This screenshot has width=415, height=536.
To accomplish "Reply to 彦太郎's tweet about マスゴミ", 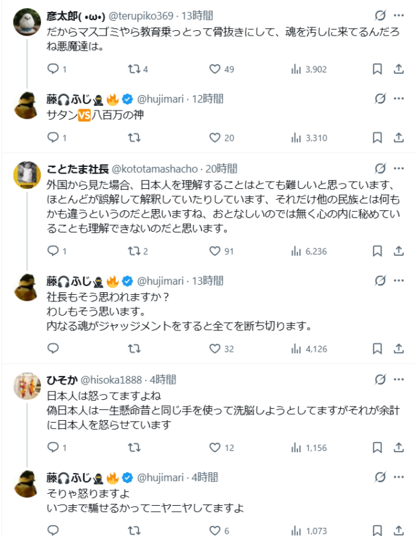I will (x=54, y=69).
